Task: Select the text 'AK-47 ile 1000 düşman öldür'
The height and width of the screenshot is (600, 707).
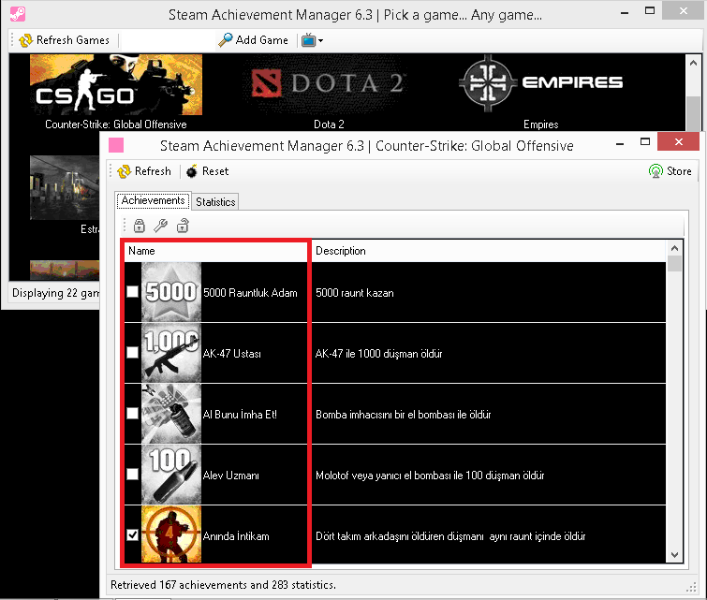Action: [378, 354]
